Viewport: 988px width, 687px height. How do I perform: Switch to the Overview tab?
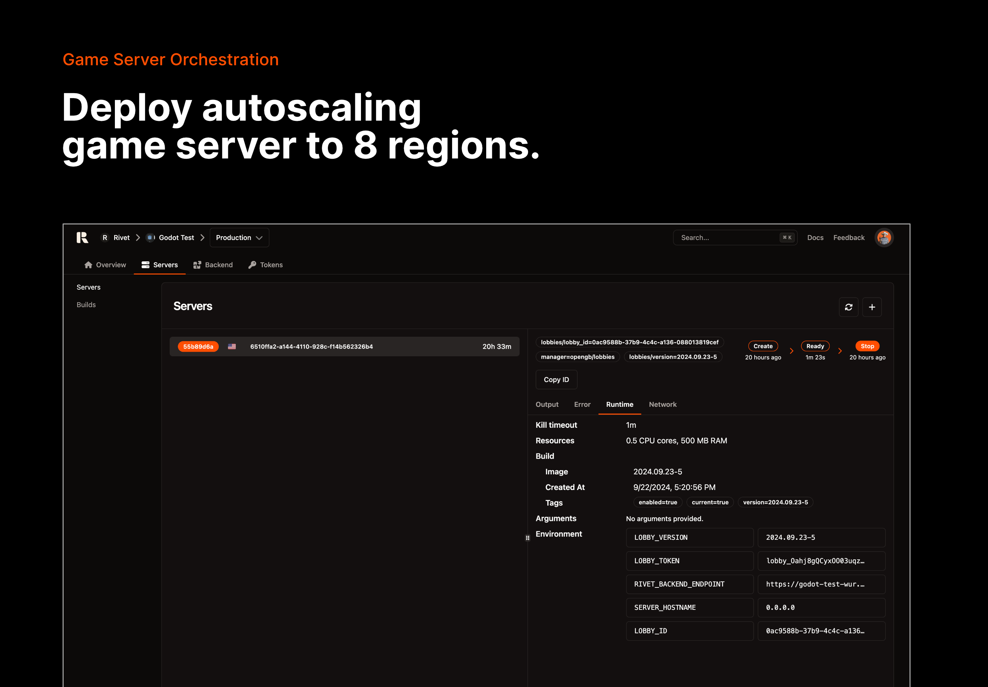[x=105, y=265]
